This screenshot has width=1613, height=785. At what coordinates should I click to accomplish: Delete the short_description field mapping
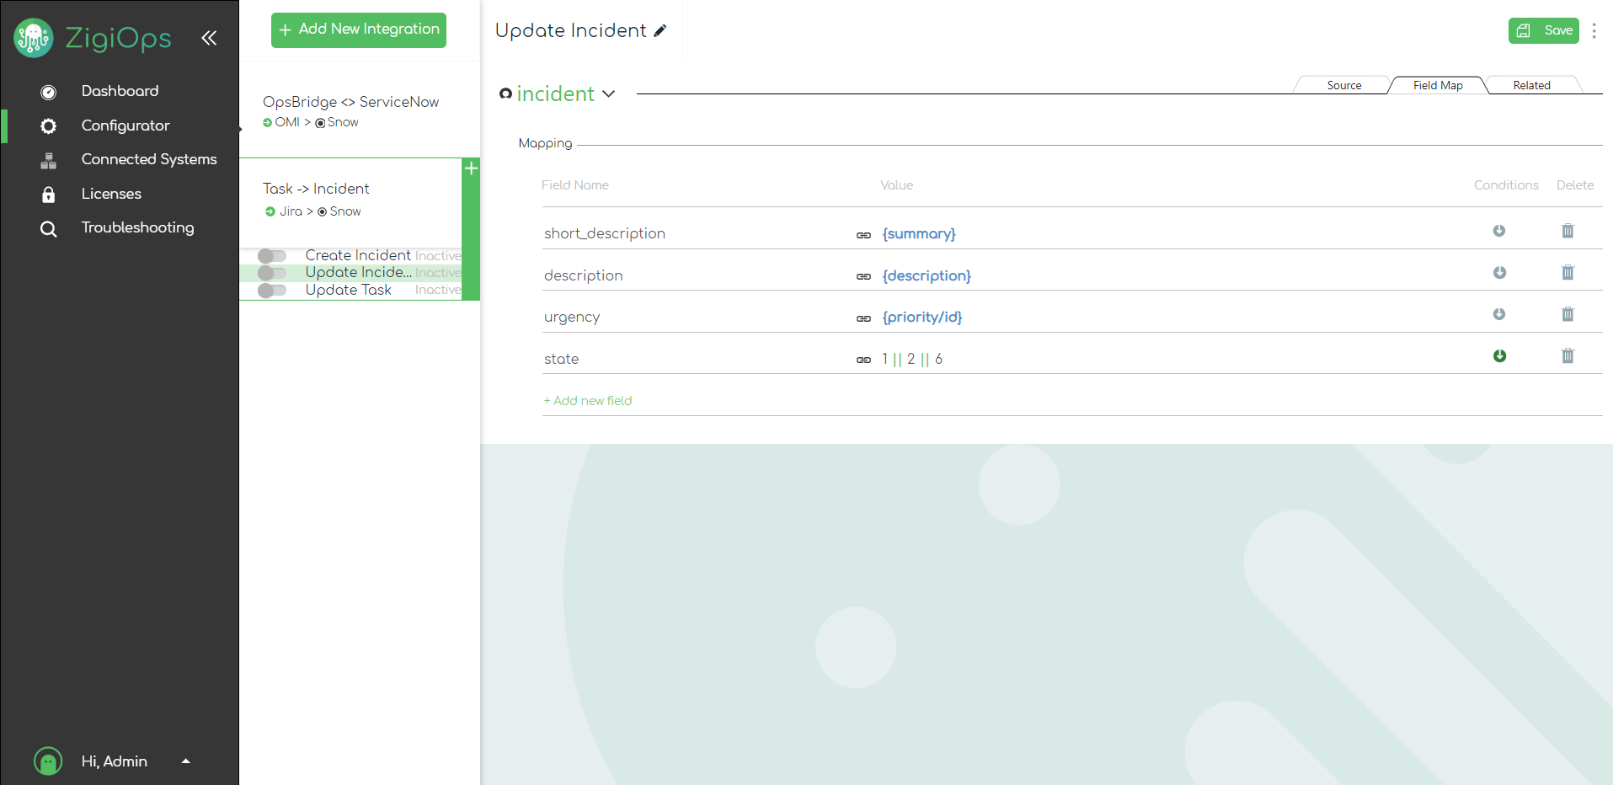coord(1567,231)
